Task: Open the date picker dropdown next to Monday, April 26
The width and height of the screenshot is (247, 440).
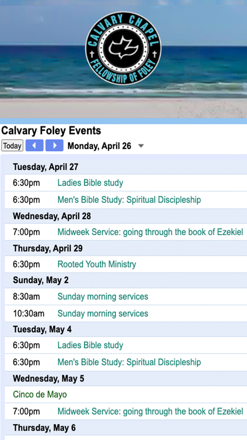Action: pyautogui.click(x=141, y=146)
